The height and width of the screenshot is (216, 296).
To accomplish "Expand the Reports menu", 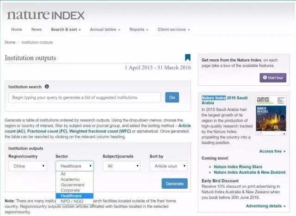I will pyautogui.click(x=139, y=30).
